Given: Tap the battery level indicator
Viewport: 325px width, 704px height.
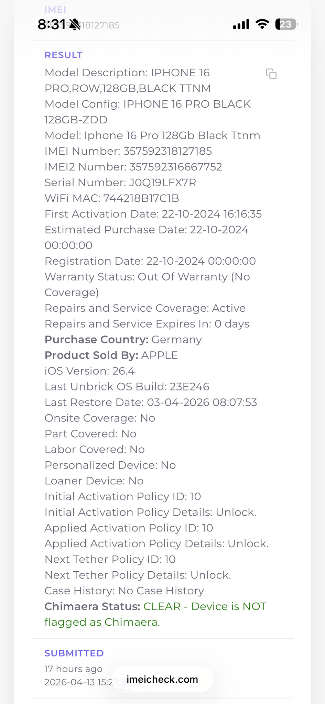Looking at the screenshot, I should tap(286, 24).
